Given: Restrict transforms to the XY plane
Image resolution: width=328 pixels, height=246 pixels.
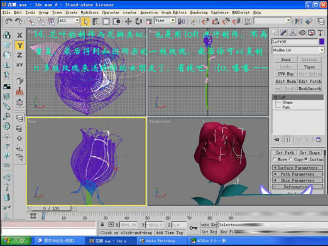Looking at the screenshot, I should pyautogui.click(x=19, y=65).
